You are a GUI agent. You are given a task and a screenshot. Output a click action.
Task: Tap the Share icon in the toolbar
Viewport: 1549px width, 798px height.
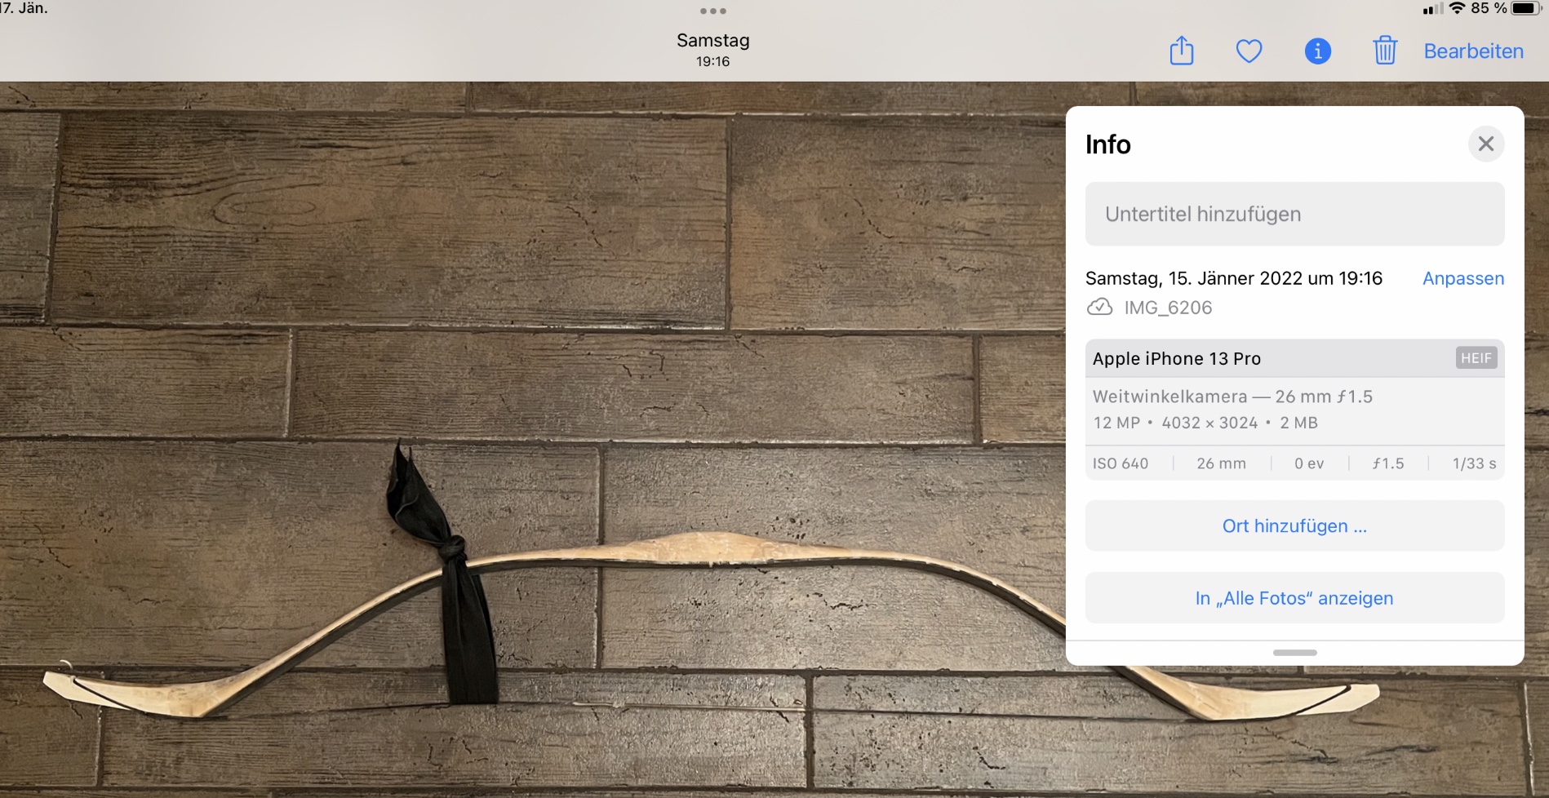[x=1181, y=51]
